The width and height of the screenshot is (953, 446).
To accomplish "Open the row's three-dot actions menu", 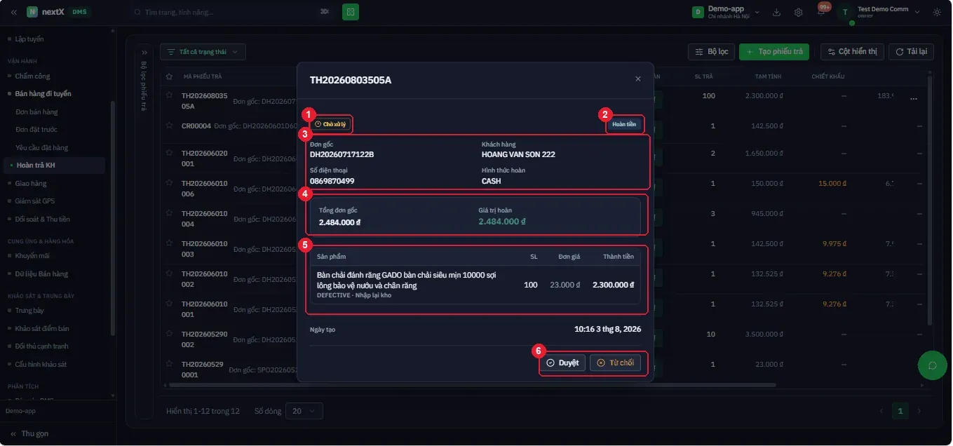I will coord(914,100).
